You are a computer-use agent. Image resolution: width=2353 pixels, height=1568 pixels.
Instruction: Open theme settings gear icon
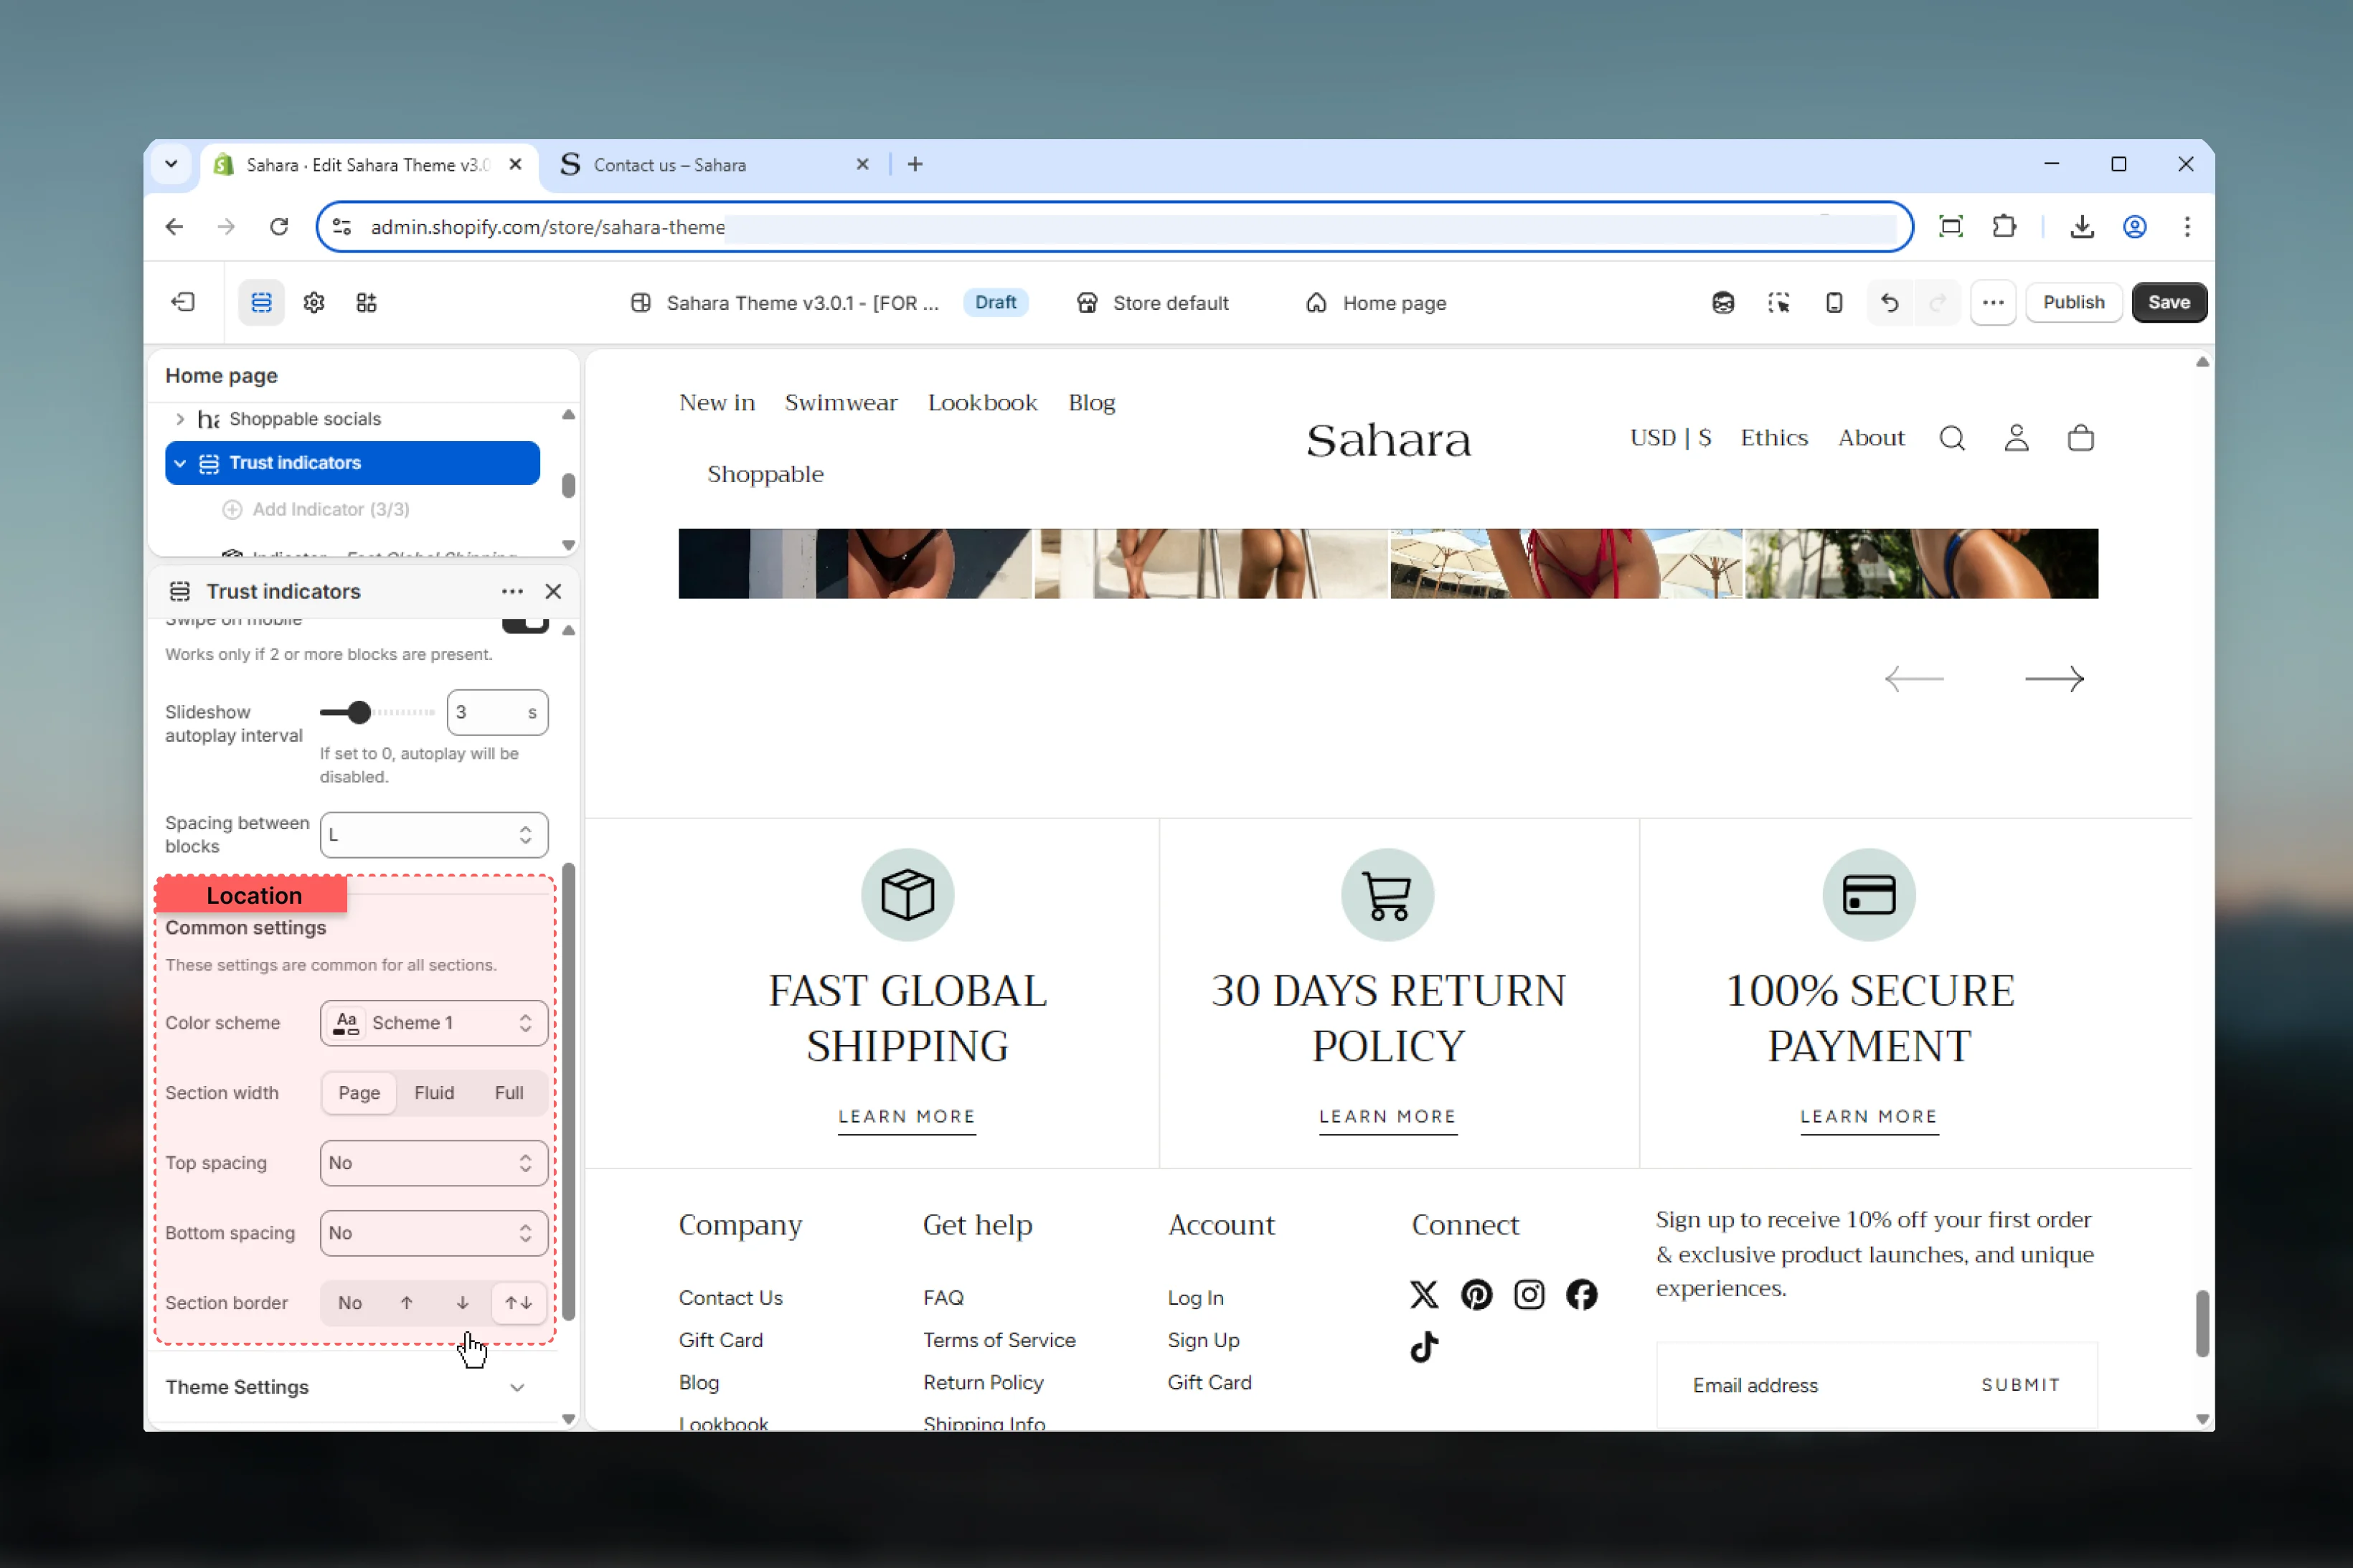click(314, 302)
